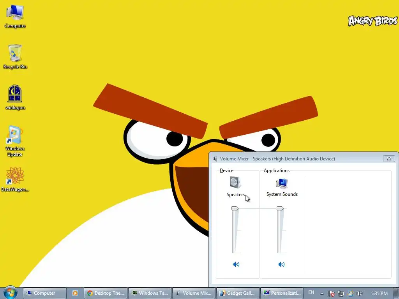Viewport: 399px width, 299px height.
Task: Select the winlogon desktop icon
Action: 15,97
